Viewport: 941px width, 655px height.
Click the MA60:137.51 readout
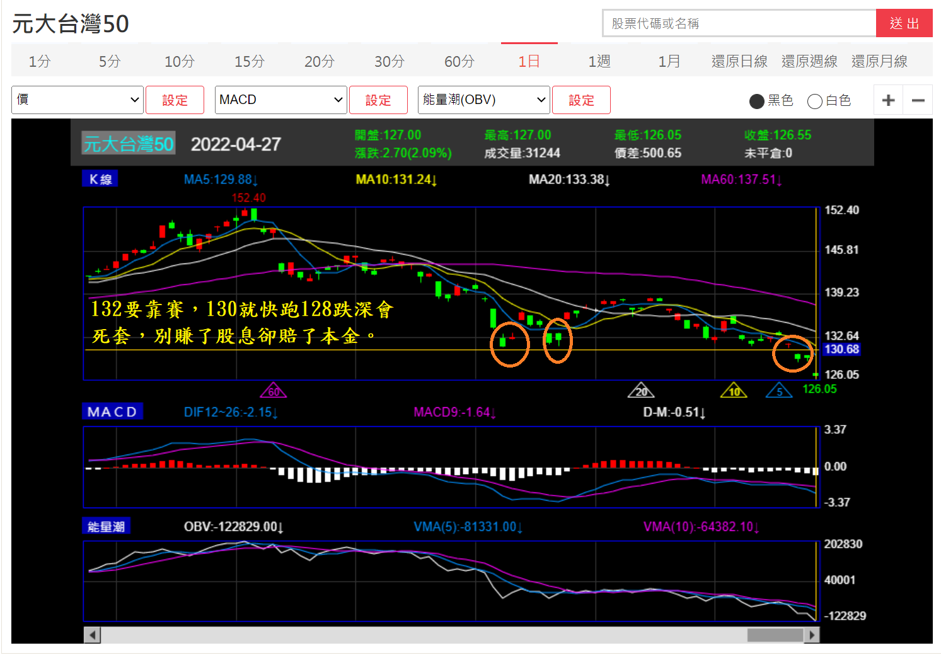(742, 180)
